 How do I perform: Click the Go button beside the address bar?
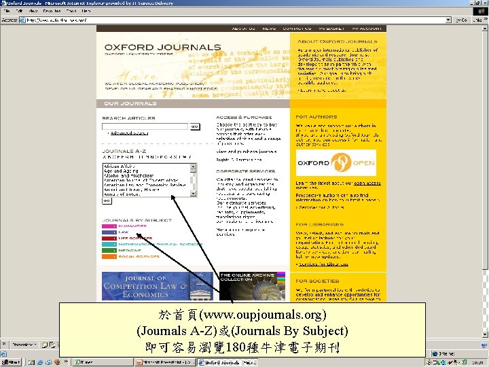(462, 20)
